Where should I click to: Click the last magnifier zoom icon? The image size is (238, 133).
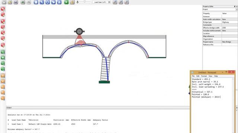[x=126, y=2]
